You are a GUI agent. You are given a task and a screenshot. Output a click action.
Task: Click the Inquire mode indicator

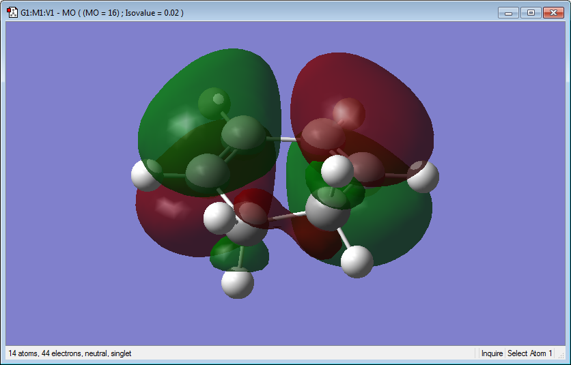coord(492,353)
